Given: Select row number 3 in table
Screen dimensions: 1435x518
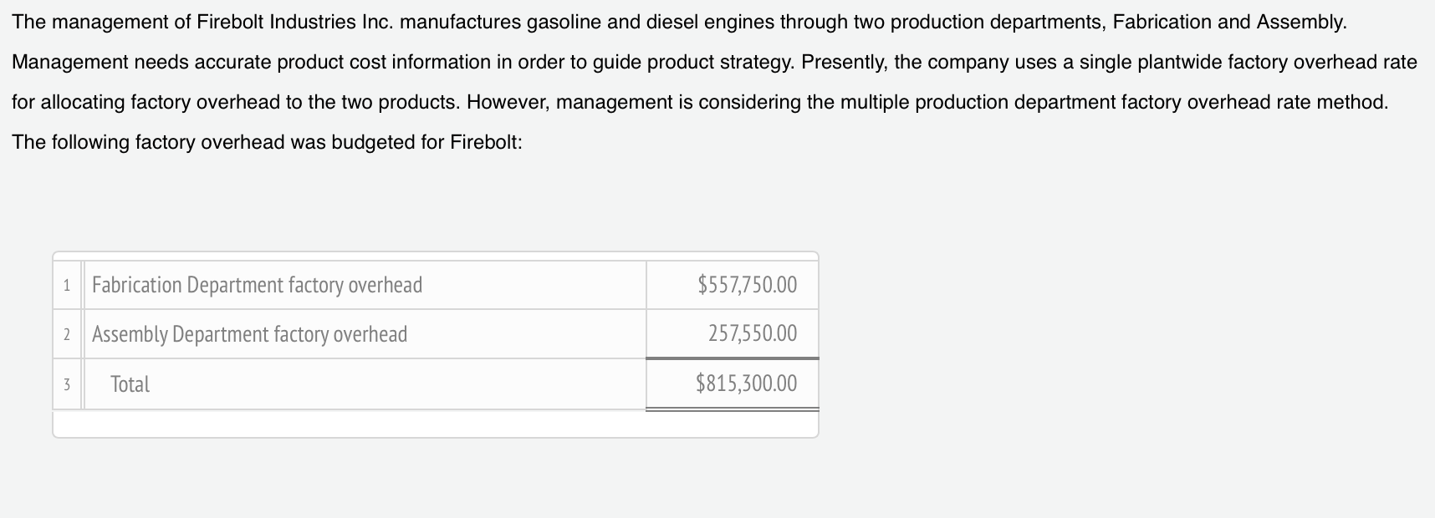Looking at the screenshot, I should 67,384.
